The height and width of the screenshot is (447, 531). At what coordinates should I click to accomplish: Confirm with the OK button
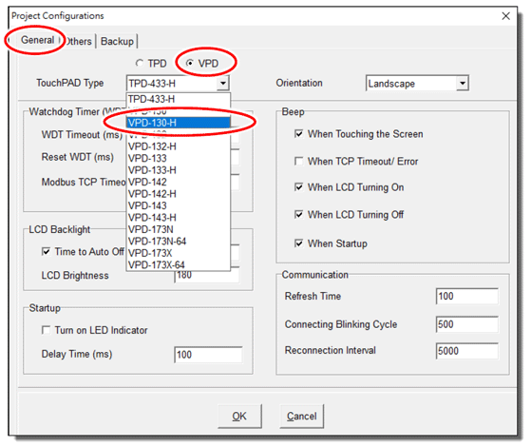[x=239, y=417]
